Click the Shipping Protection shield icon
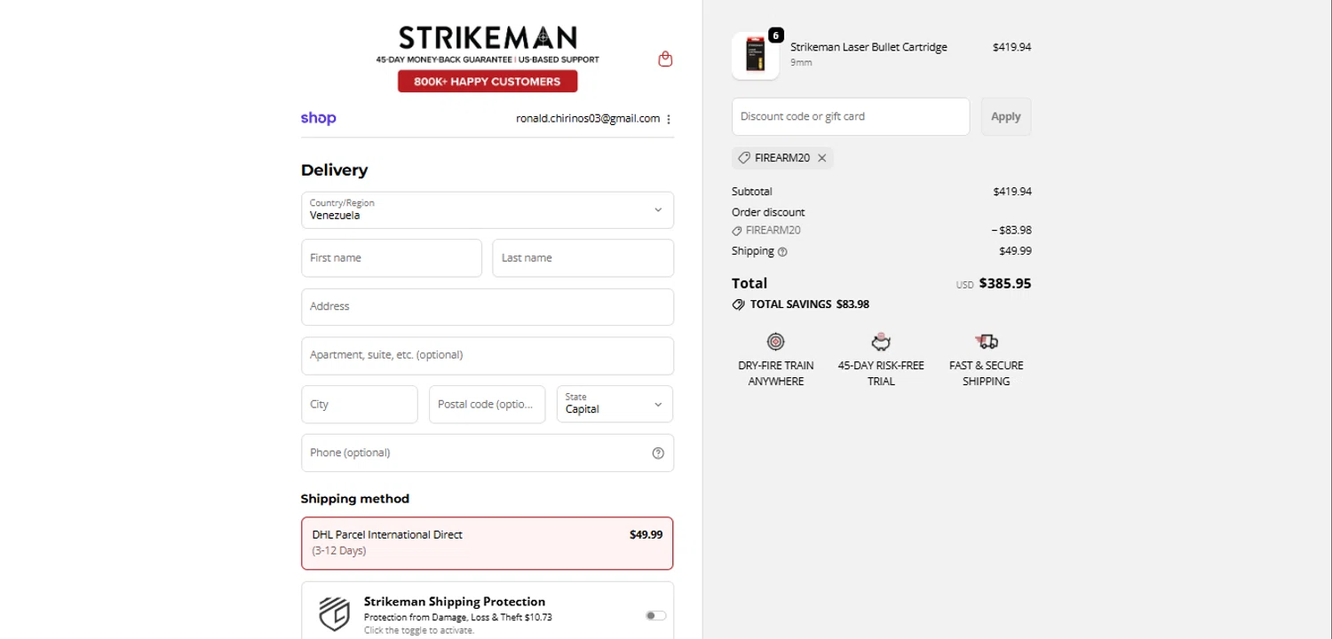The height and width of the screenshot is (639, 1332). (334, 614)
